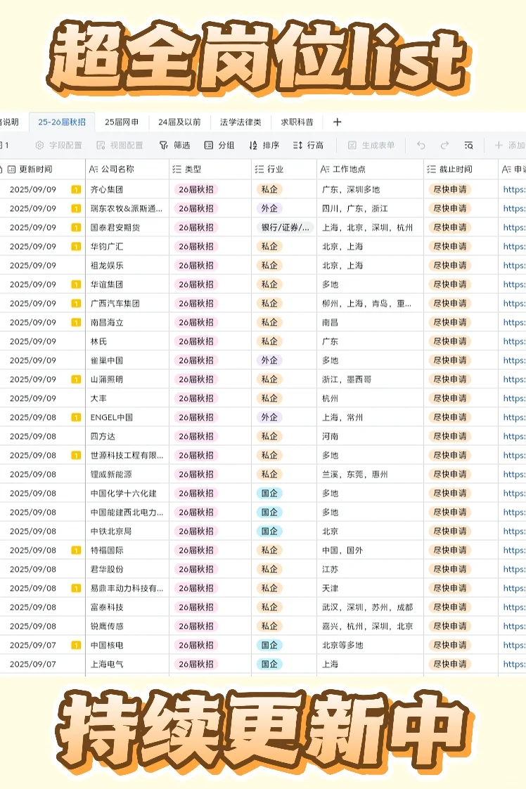Select the 祖龙娱乐 company name cell
The height and width of the screenshot is (789, 526).
tap(127, 266)
